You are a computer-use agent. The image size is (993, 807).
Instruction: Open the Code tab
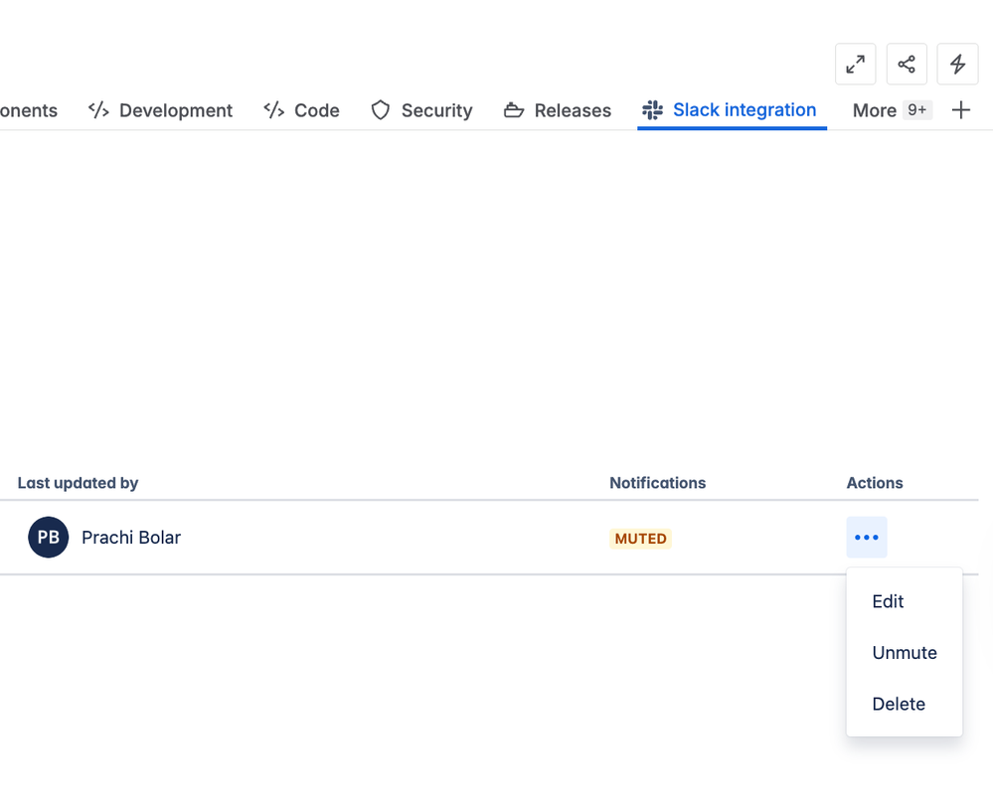[x=301, y=110]
